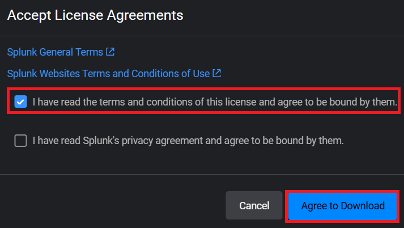
Task: Click the privacy agreement checkbox label text
Action: coord(188,141)
